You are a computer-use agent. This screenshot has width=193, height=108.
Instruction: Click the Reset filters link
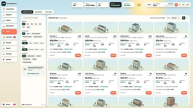(x=43, y=104)
